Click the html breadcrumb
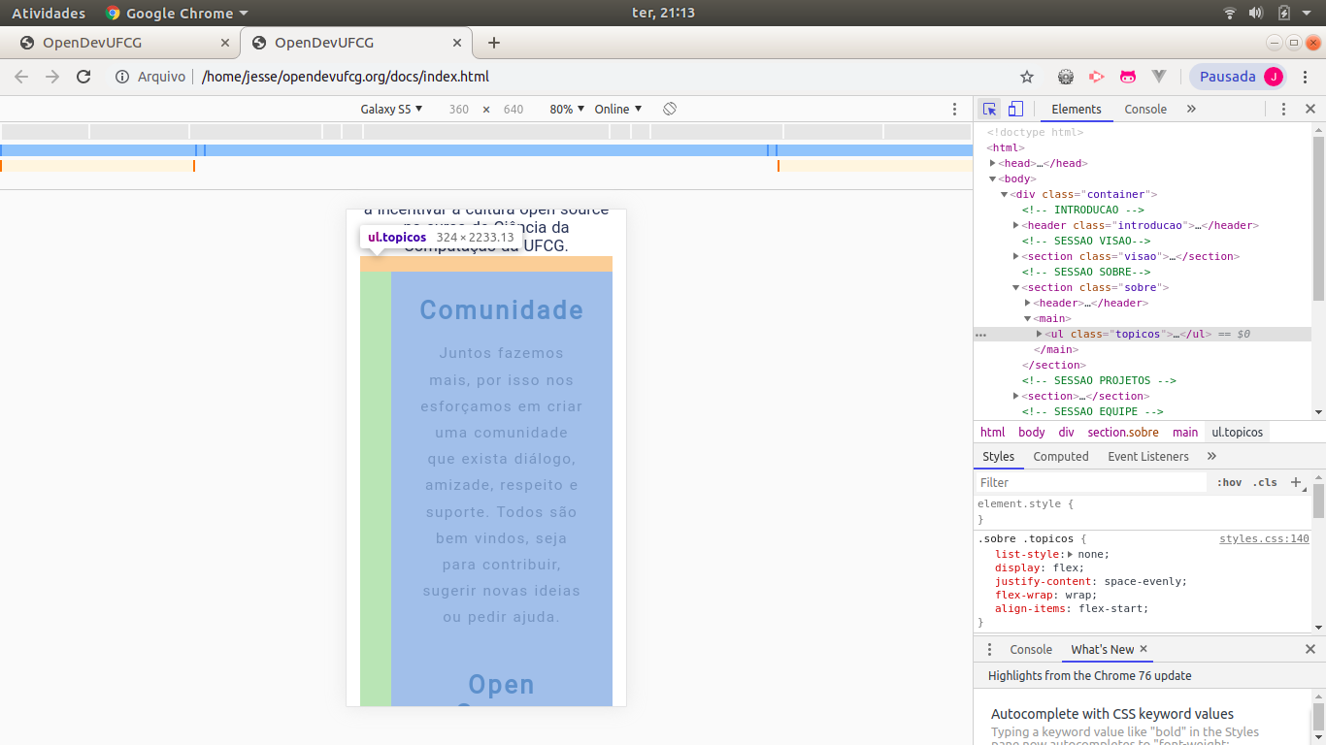The height and width of the screenshot is (745, 1326). (x=993, y=433)
